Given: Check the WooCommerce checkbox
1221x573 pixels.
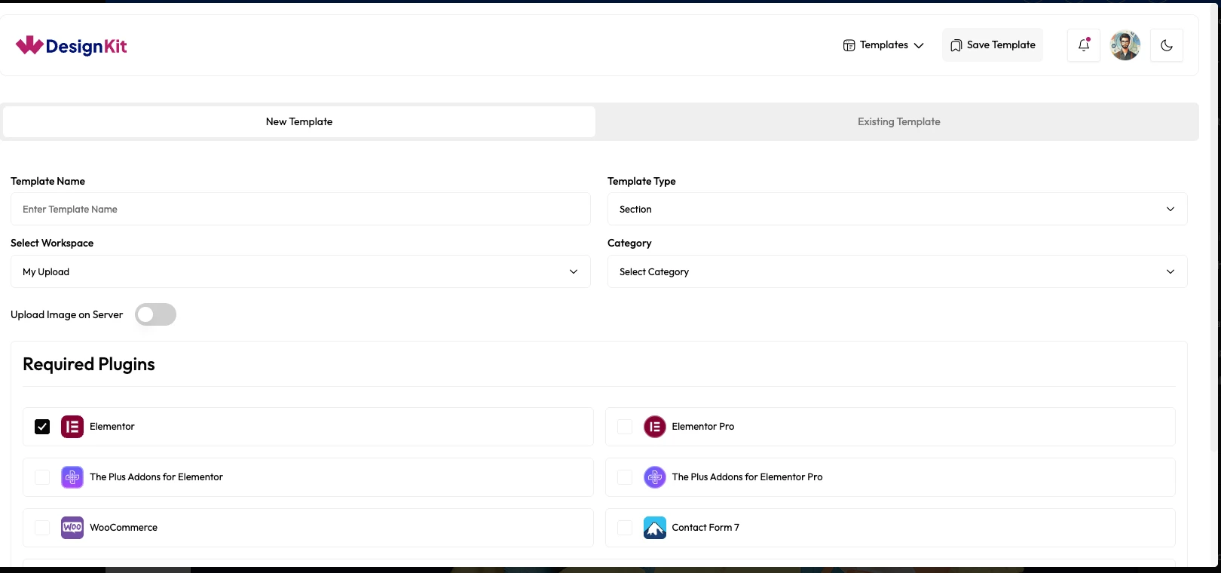Looking at the screenshot, I should pos(42,528).
